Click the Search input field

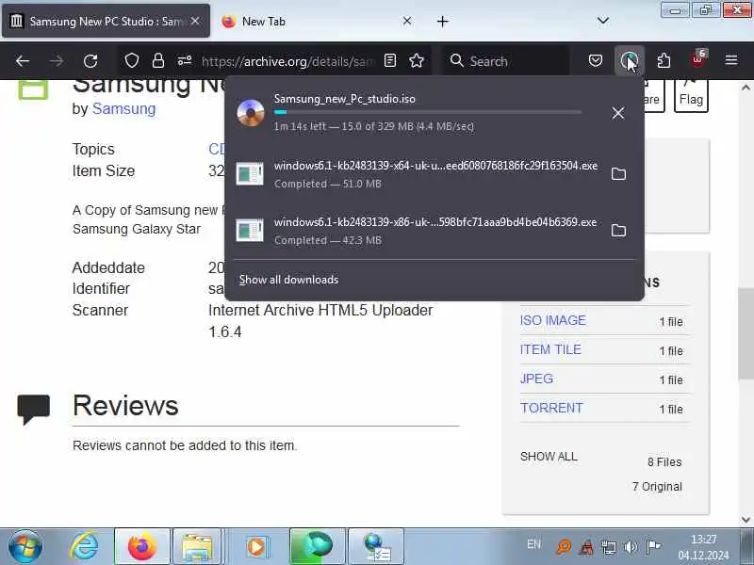(x=505, y=61)
